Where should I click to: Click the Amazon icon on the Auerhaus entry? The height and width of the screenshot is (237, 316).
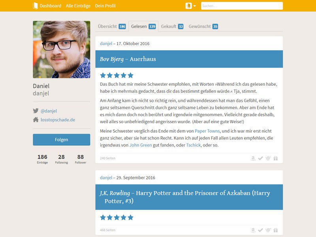tap(253, 158)
